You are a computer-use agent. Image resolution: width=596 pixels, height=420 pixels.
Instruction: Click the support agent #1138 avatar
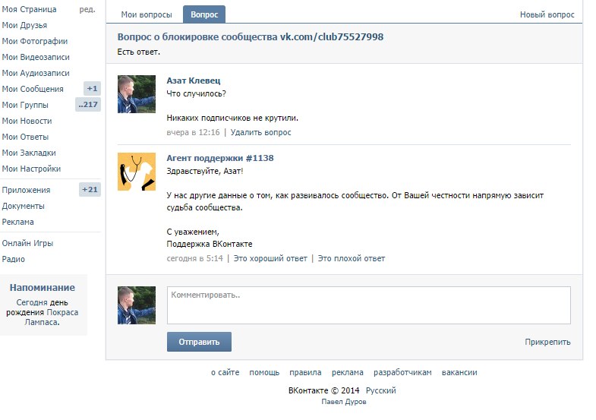[137, 172]
